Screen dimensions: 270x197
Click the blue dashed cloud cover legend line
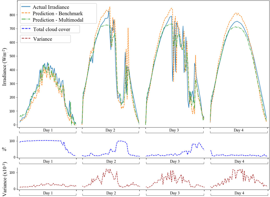point(26,29)
